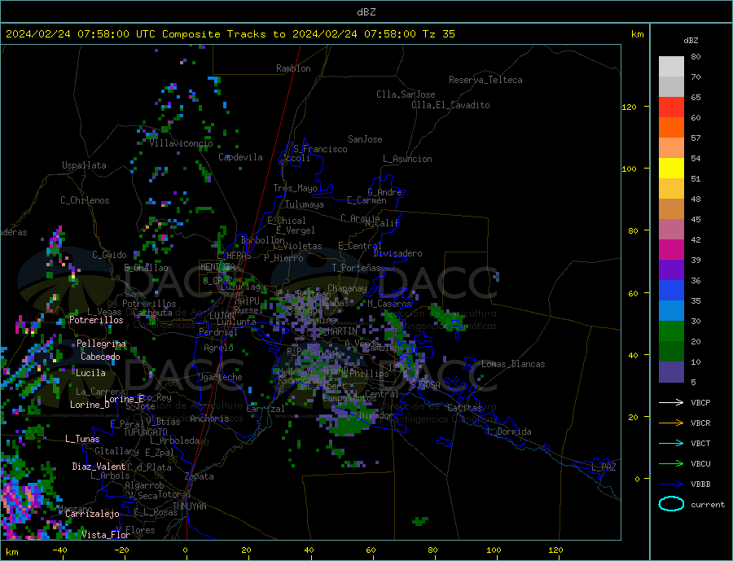Click the 'Zapata' place label
The height and width of the screenshot is (561, 733).
pos(200,476)
